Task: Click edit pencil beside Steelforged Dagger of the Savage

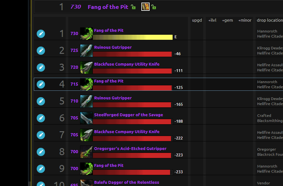Action: pyautogui.click(x=41, y=118)
